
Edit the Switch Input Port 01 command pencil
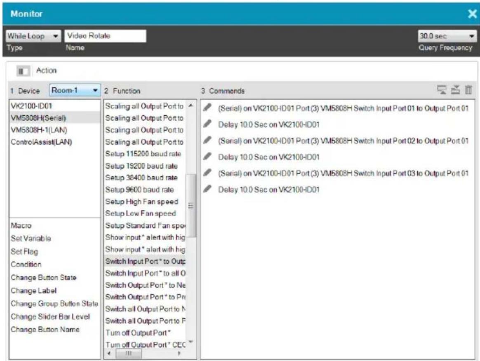(x=207, y=108)
